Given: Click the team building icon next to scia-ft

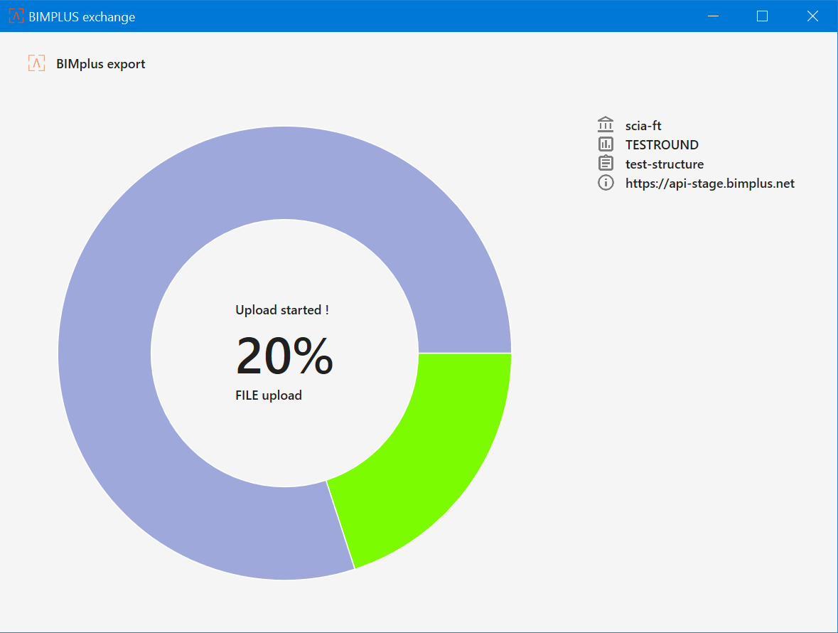Looking at the screenshot, I should tap(606, 125).
